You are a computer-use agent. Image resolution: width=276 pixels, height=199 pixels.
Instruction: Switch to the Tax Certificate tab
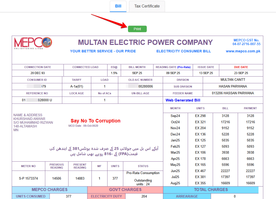click(x=147, y=6)
